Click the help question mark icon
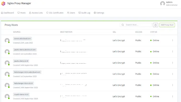The width and height of the screenshot is (181, 102). tap(155, 25)
